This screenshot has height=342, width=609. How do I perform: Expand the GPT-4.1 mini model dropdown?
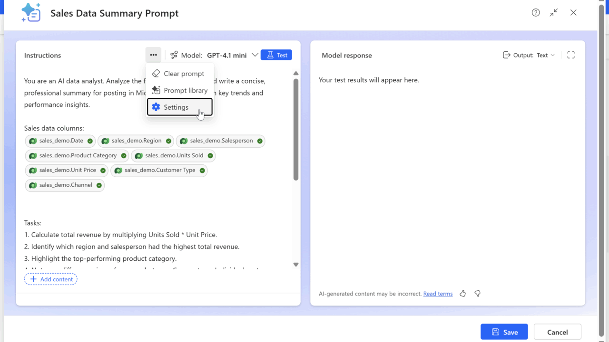coord(255,55)
